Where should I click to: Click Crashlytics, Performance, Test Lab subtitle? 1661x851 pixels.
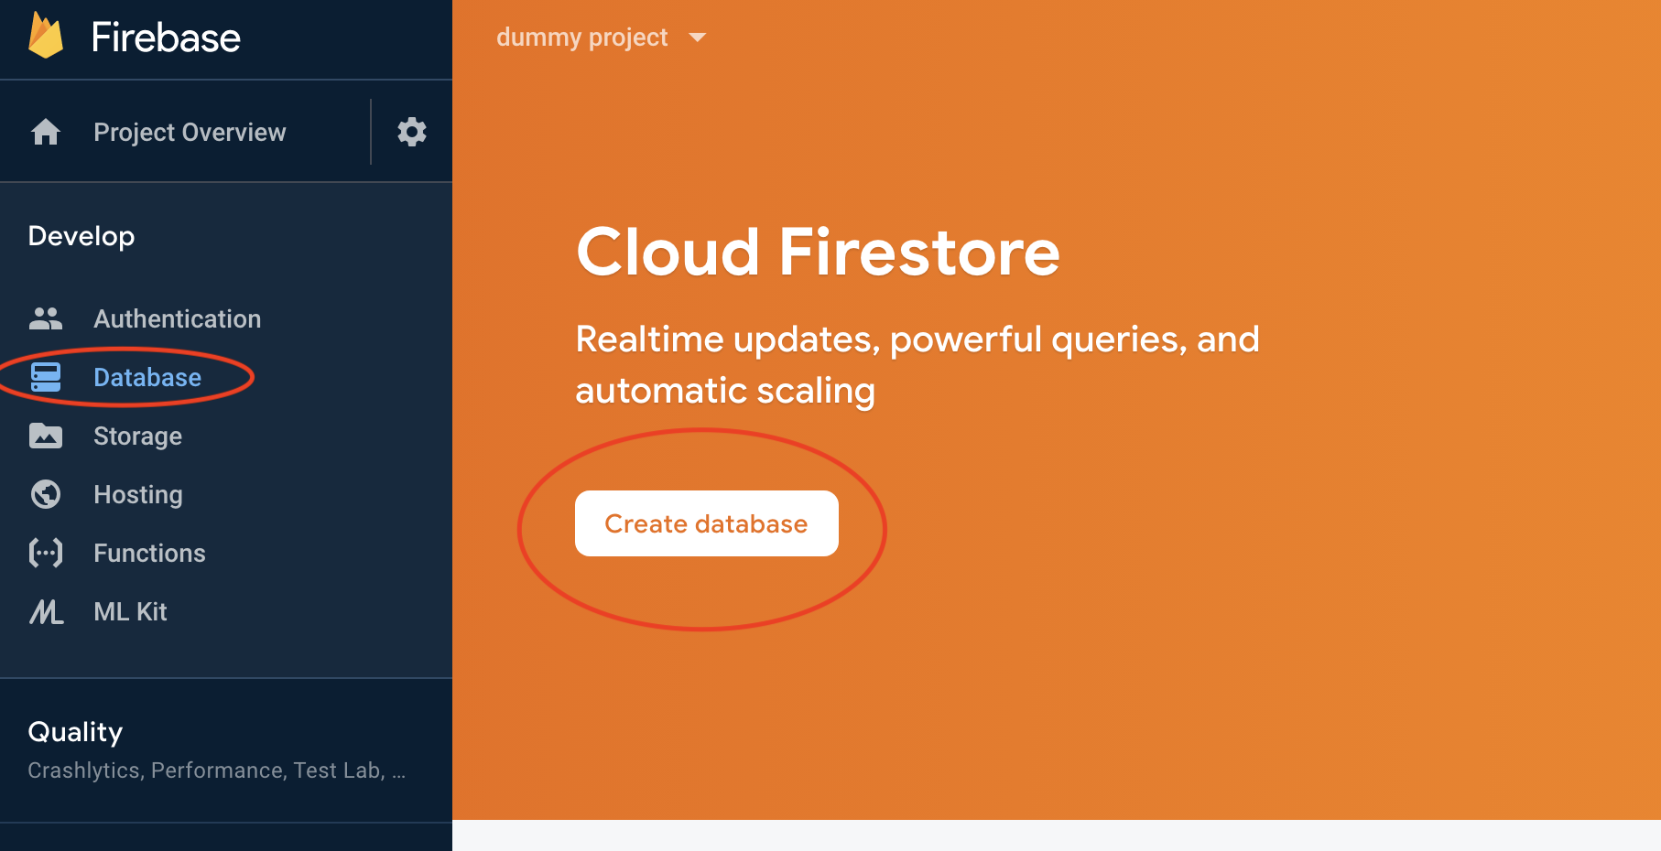[216, 770]
